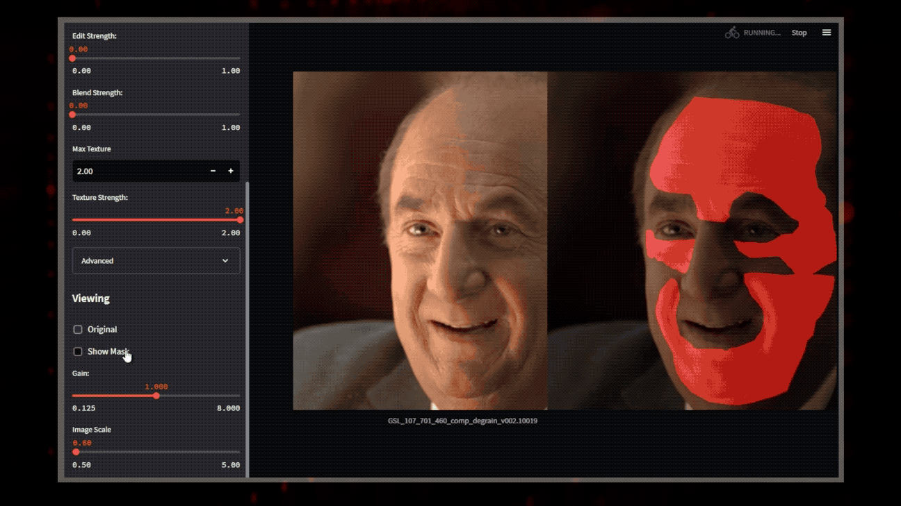Click the Texture Strength slider handle
Image resolution: width=901 pixels, height=506 pixels.
click(240, 219)
